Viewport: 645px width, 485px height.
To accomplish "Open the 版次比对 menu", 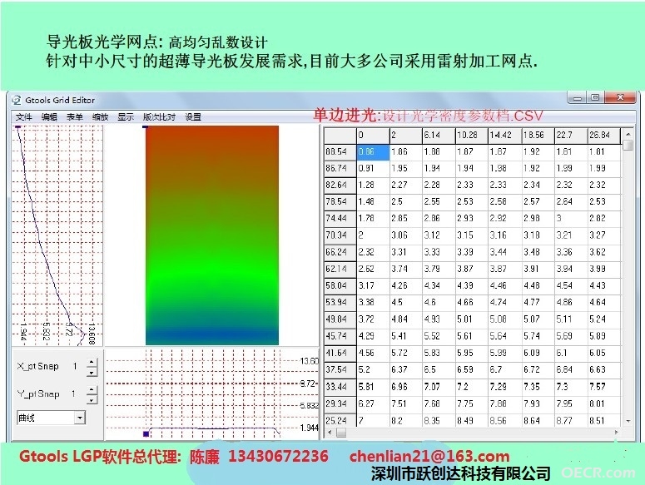I will [x=159, y=117].
